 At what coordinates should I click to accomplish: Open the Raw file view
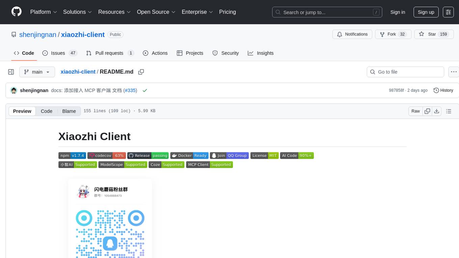click(x=415, y=111)
